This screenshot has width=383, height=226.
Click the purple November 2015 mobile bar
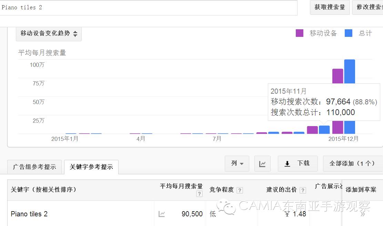(312, 130)
